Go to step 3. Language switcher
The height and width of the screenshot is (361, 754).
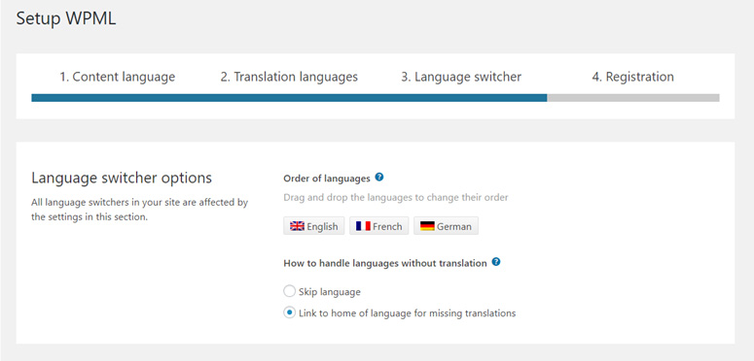[x=461, y=77]
